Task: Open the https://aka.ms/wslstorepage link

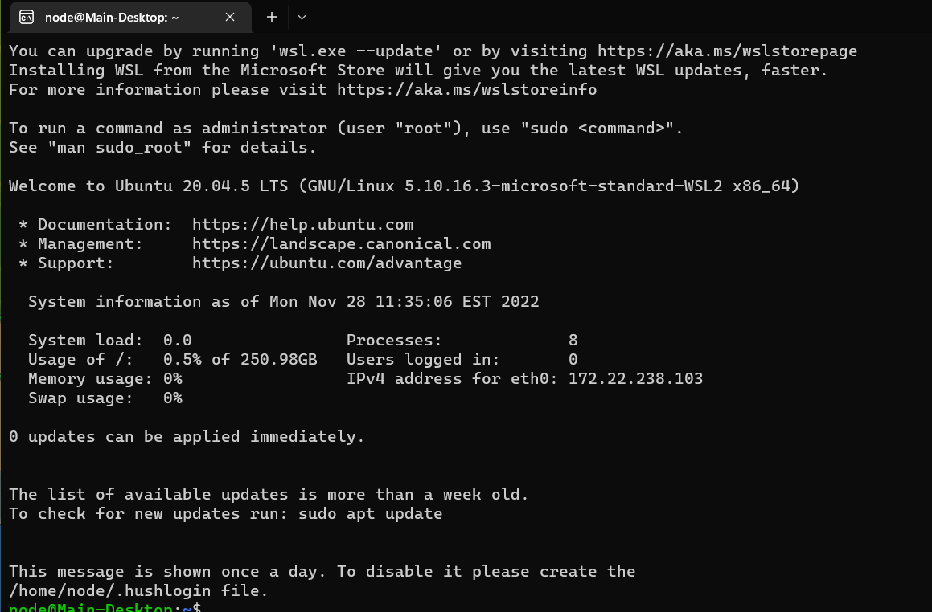Action: click(x=727, y=51)
